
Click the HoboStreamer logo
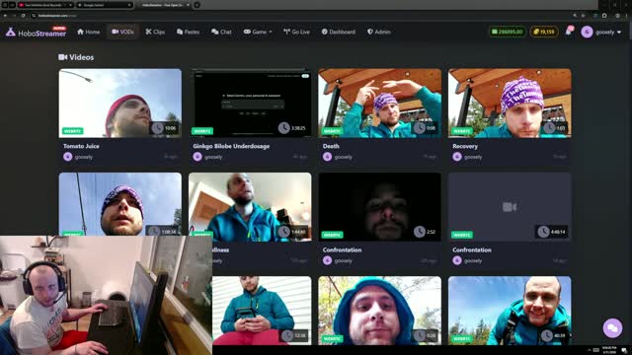(37, 33)
